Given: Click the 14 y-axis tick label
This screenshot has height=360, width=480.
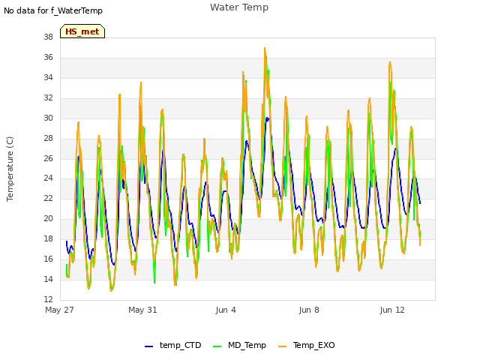Looking at the screenshot, I should pos(48,279).
